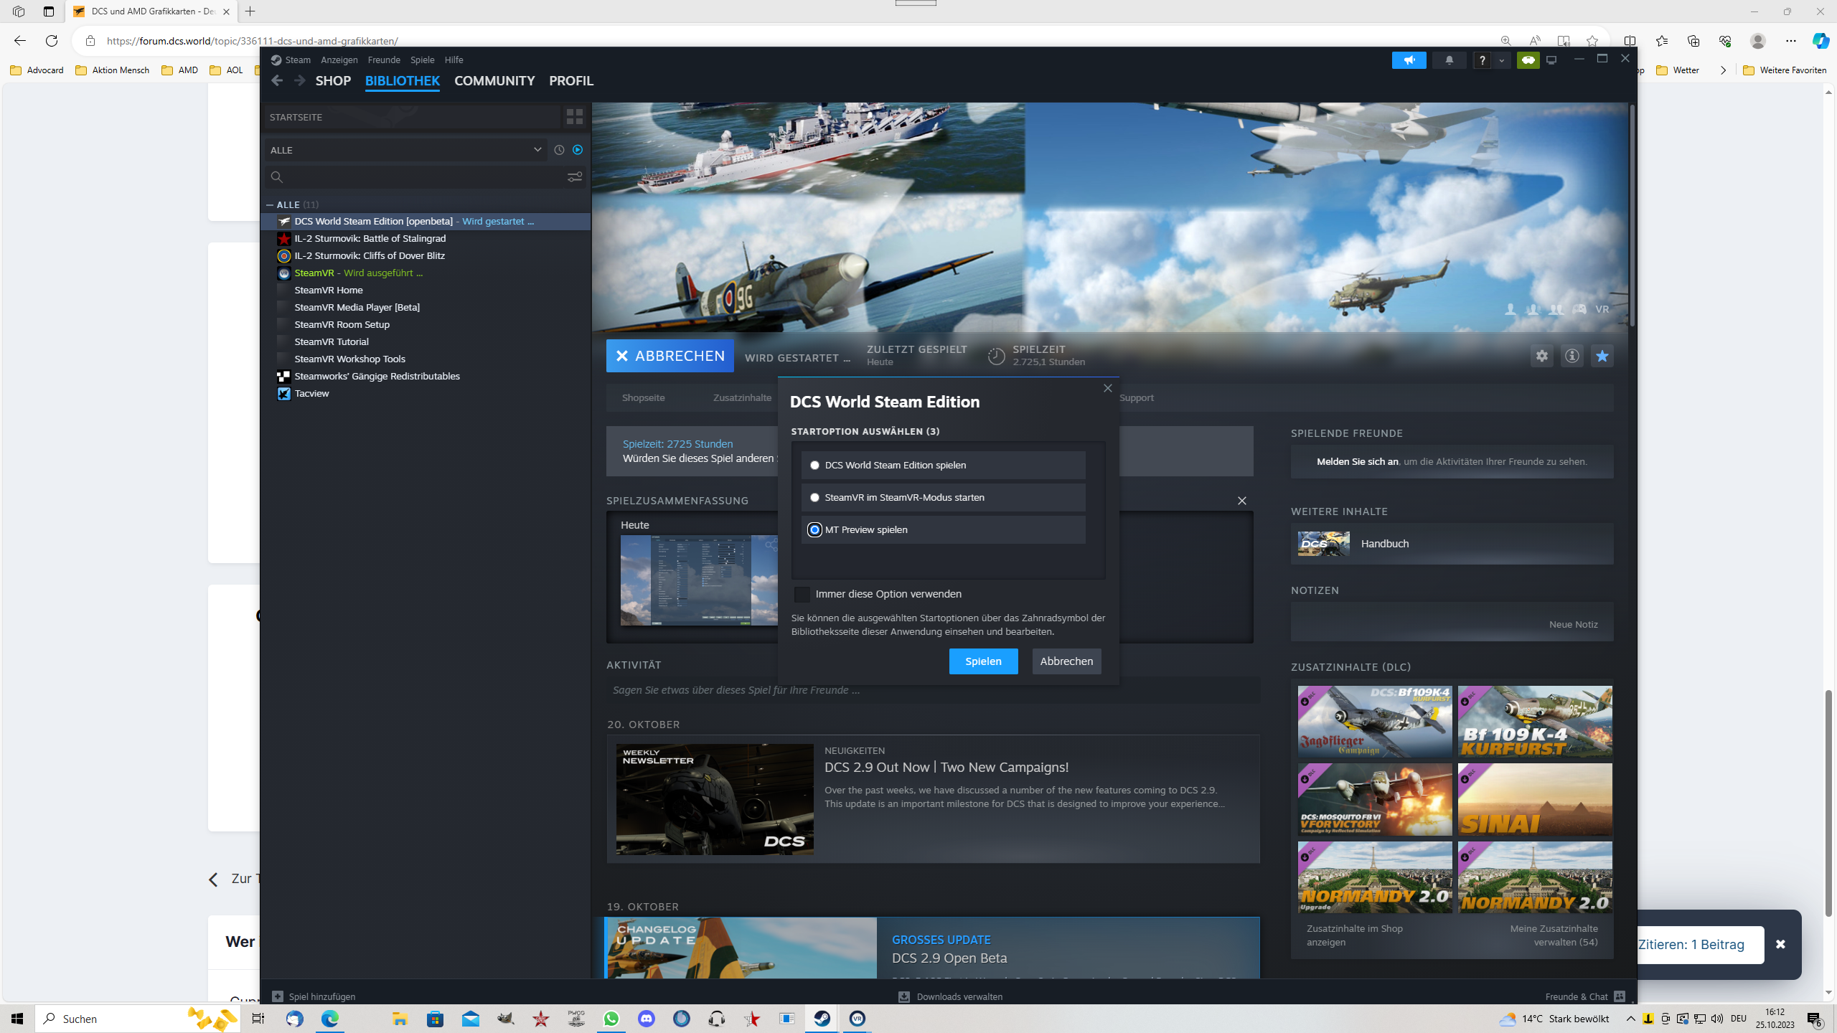Open Discord from the Windows taskbar
This screenshot has height=1033, width=1837.
point(647,1019)
